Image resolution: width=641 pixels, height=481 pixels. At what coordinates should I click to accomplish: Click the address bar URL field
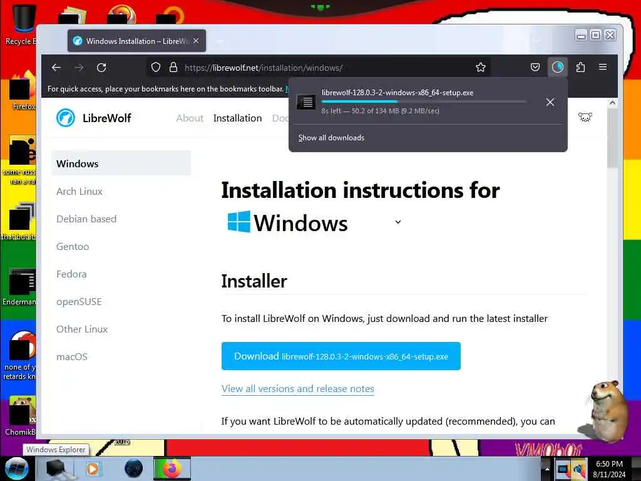tap(319, 68)
